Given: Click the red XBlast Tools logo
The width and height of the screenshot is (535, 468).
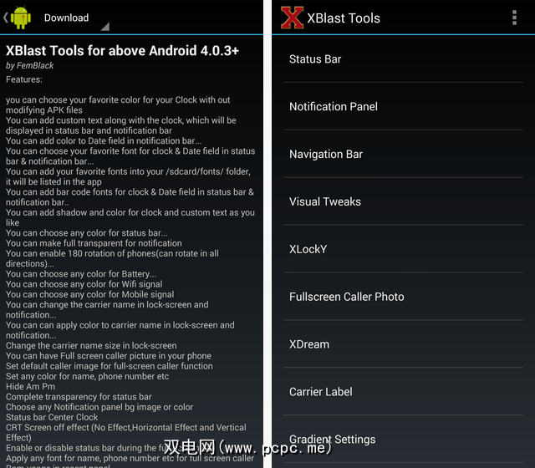Looking at the screenshot, I should click(292, 18).
